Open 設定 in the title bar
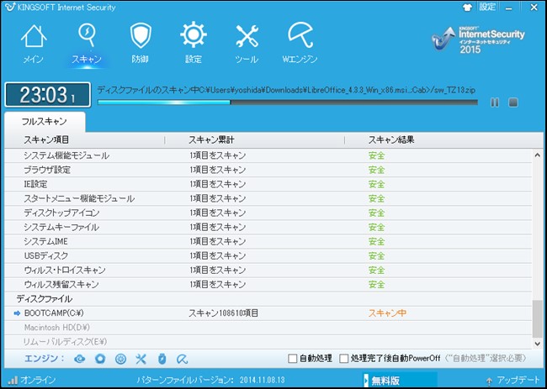547x389 pixels. click(487, 7)
